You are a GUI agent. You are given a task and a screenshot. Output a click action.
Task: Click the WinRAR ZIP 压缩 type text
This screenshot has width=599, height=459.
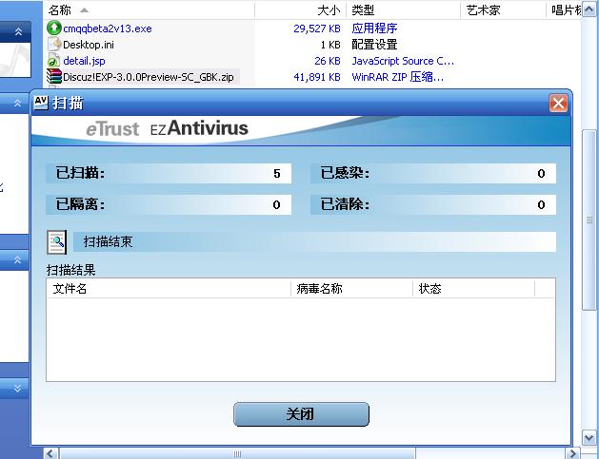398,77
